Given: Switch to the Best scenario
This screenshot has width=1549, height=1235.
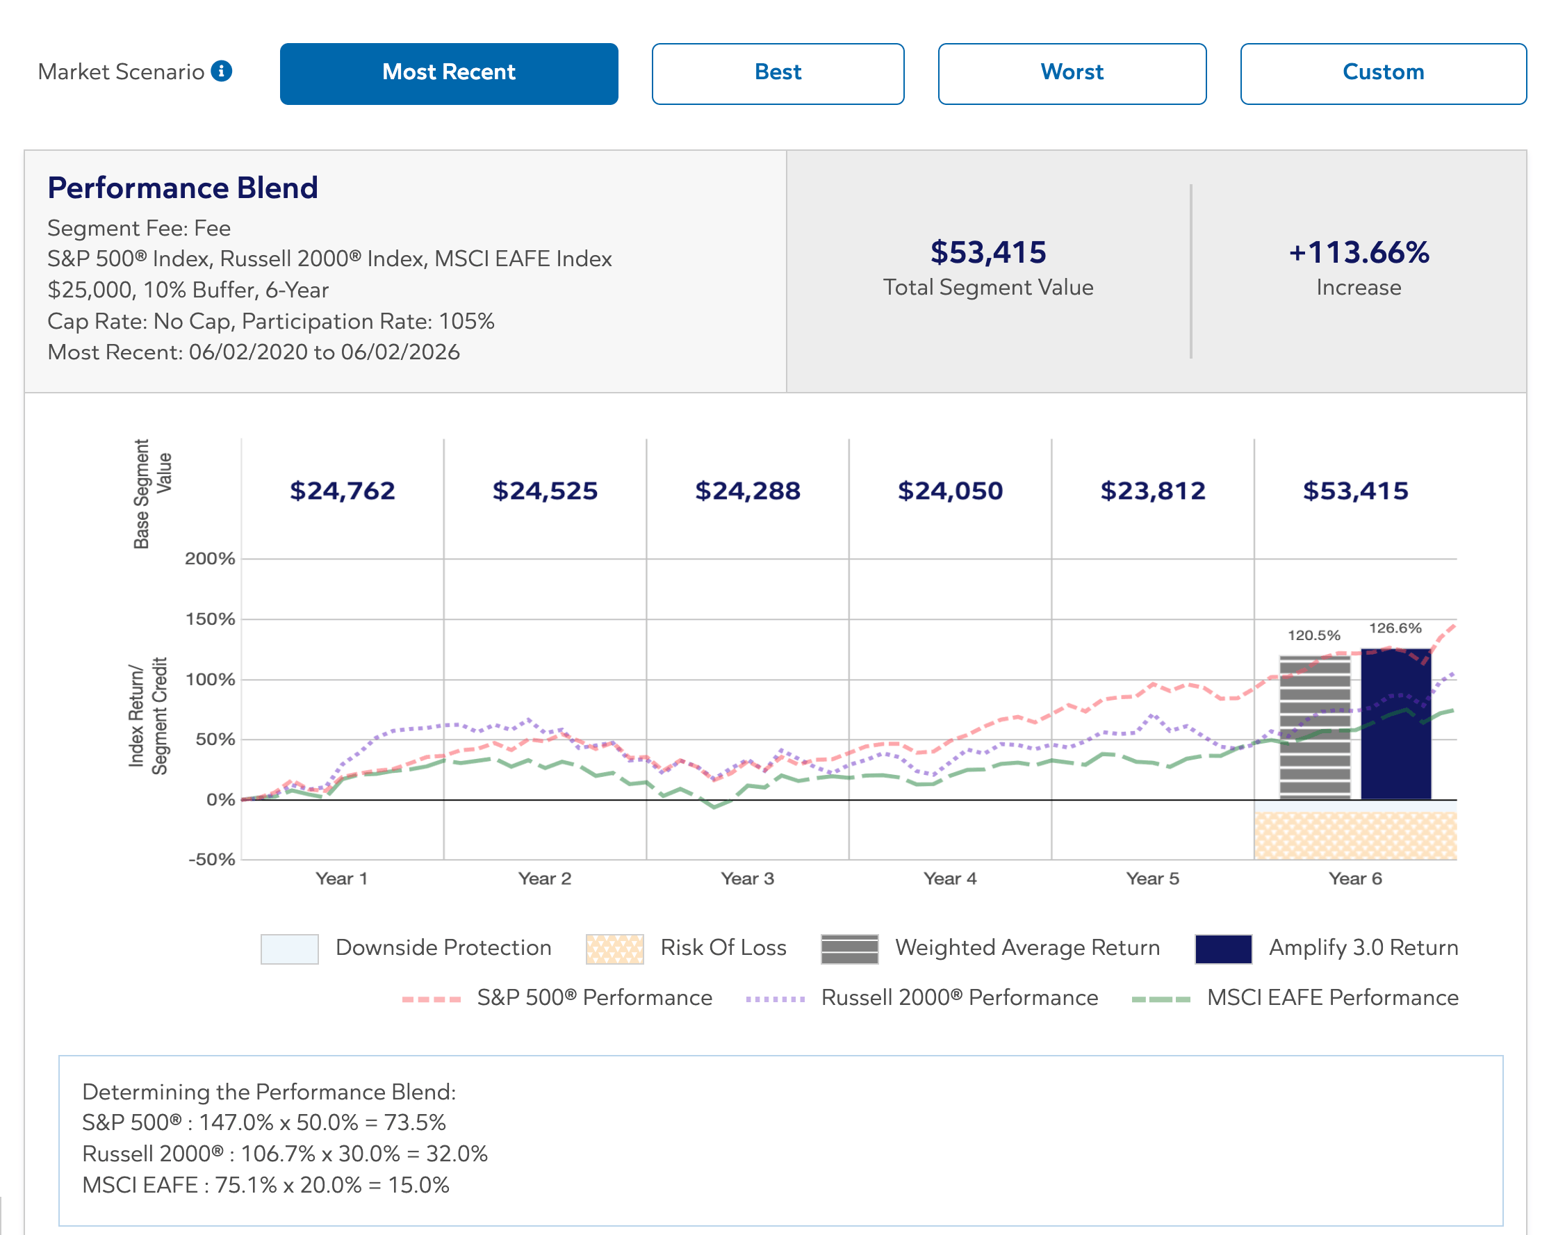Looking at the screenshot, I should 778,73.
